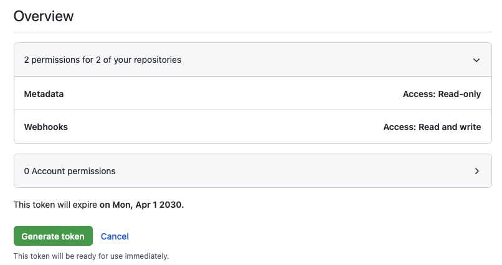This screenshot has width=502, height=265.
Task: Click the 'on Mon, Apr 1 2030' expiry date
Action: coord(141,204)
